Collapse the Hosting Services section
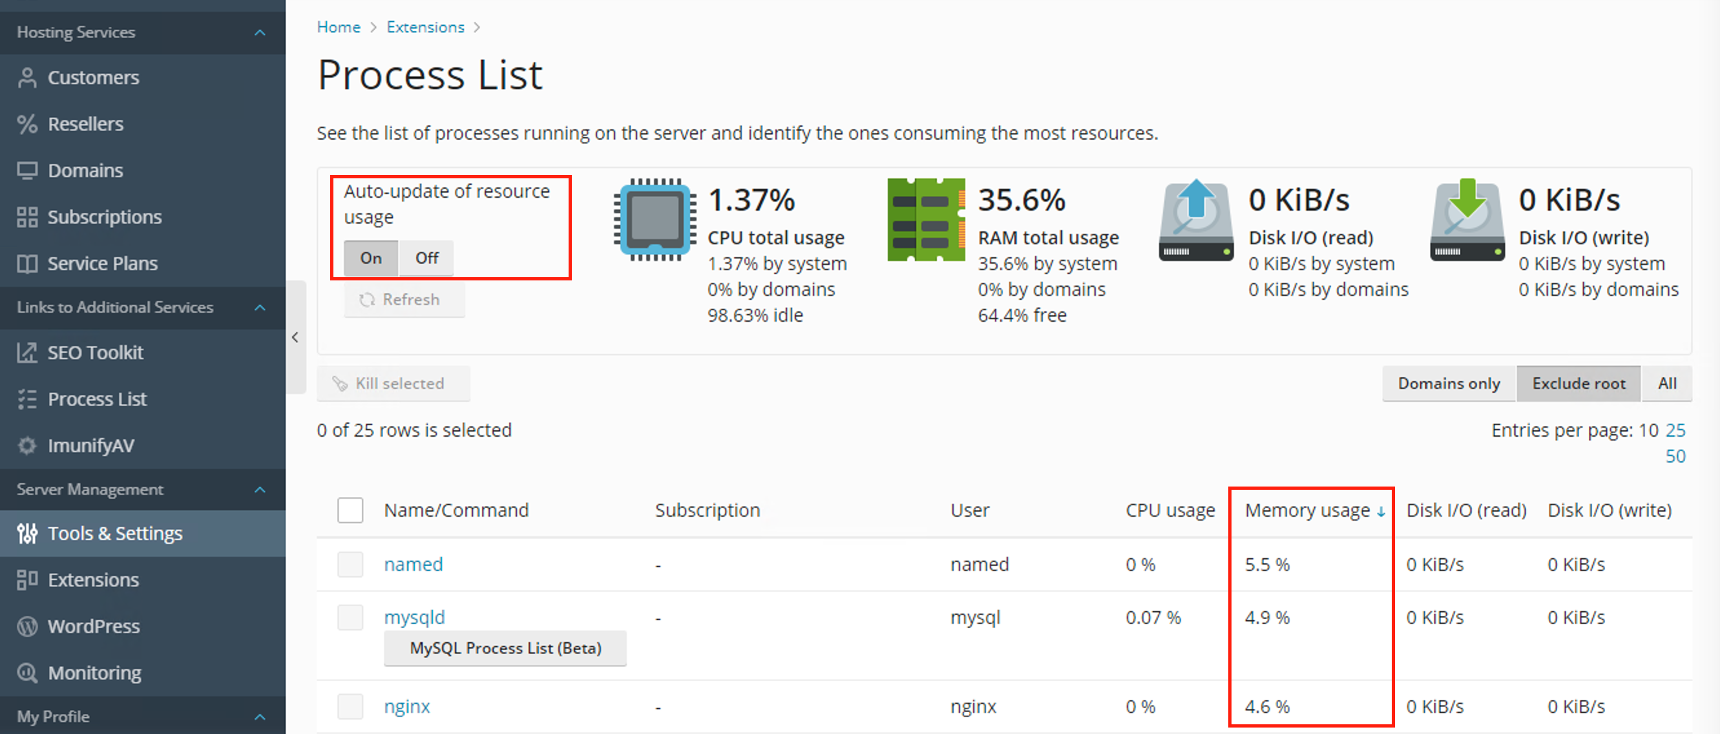1720x734 pixels. [x=260, y=32]
